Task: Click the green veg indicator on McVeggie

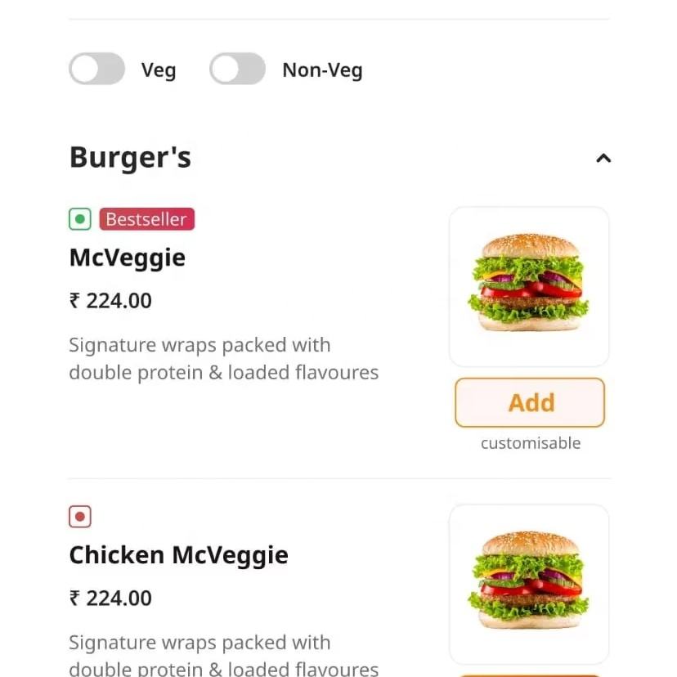Action: click(x=79, y=219)
